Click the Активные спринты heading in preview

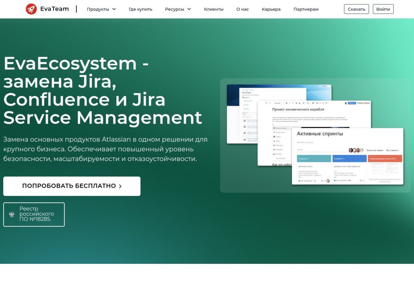[320, 134]
